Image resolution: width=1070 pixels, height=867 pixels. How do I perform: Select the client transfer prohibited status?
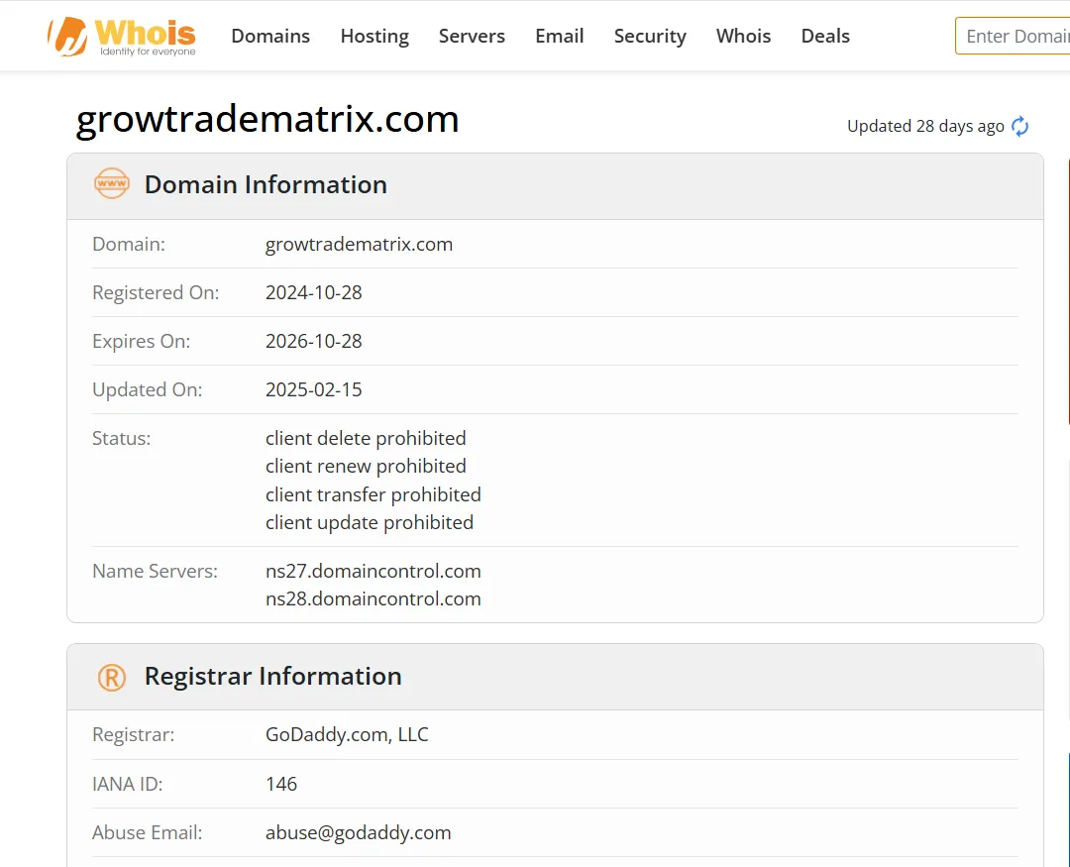point(374,495)
